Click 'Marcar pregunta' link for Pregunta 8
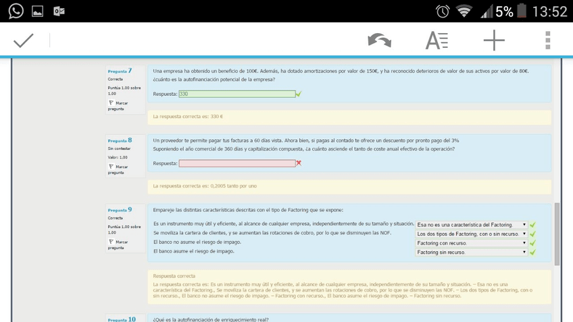Screen dimensions: 573x322 pyautogui.click(x=118, y=169)
